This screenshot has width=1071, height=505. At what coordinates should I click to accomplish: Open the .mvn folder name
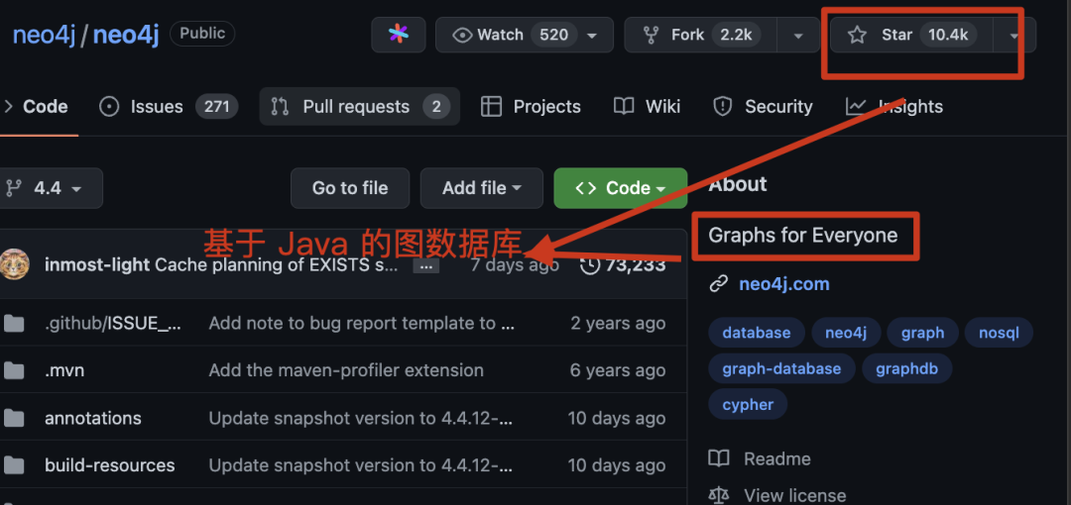(64, 370)
